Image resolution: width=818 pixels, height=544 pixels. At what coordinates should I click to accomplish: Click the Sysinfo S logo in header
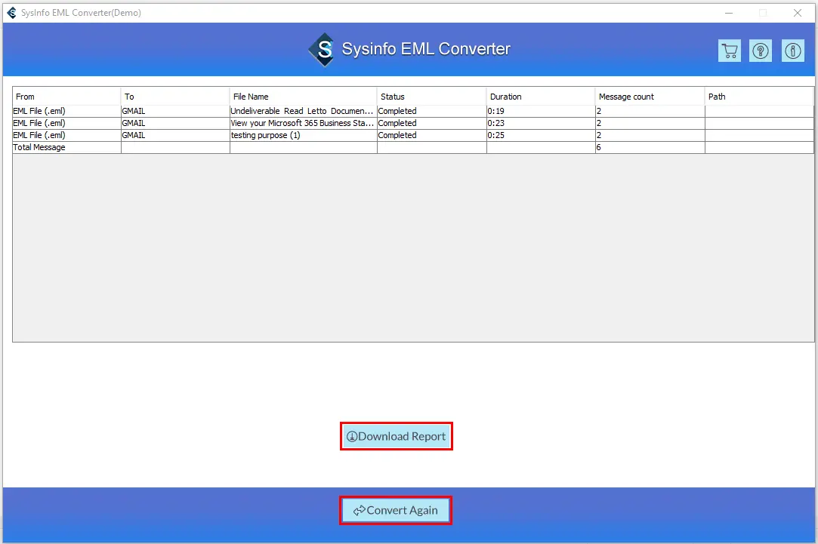pos(322,50)
